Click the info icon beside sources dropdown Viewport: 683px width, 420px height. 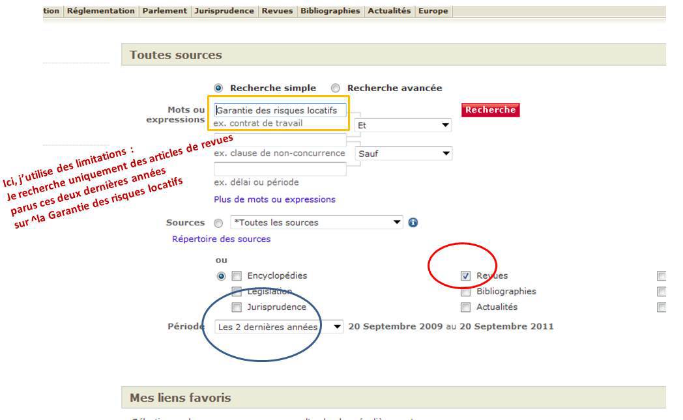pyautogui.click(x=413, y=223)
